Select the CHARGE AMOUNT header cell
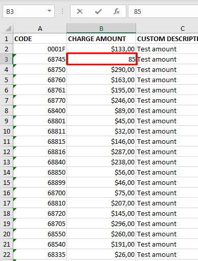The image size is (198, 261). tap(101, 39)
